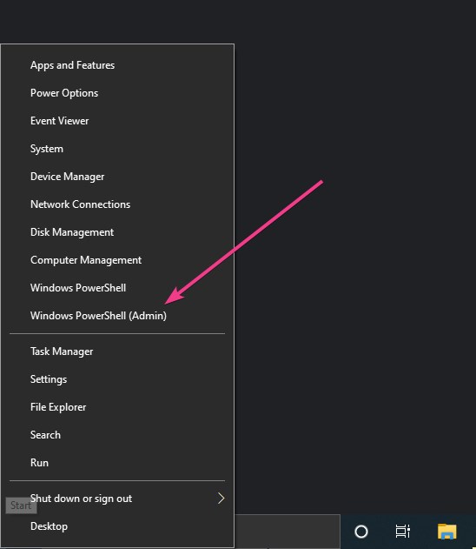Launch Computer Management
This screenshot has width=476, height=549.
pyautogui.click(x=117, y=260)
